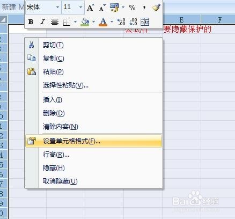
Task: Apply cell borders button
Action: point(67,22)
